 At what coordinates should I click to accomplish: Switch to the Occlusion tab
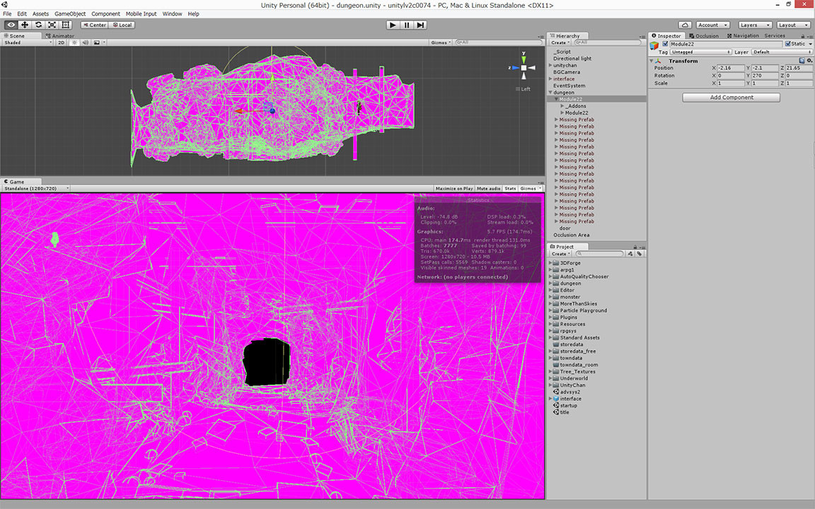[x=703, y=36]
